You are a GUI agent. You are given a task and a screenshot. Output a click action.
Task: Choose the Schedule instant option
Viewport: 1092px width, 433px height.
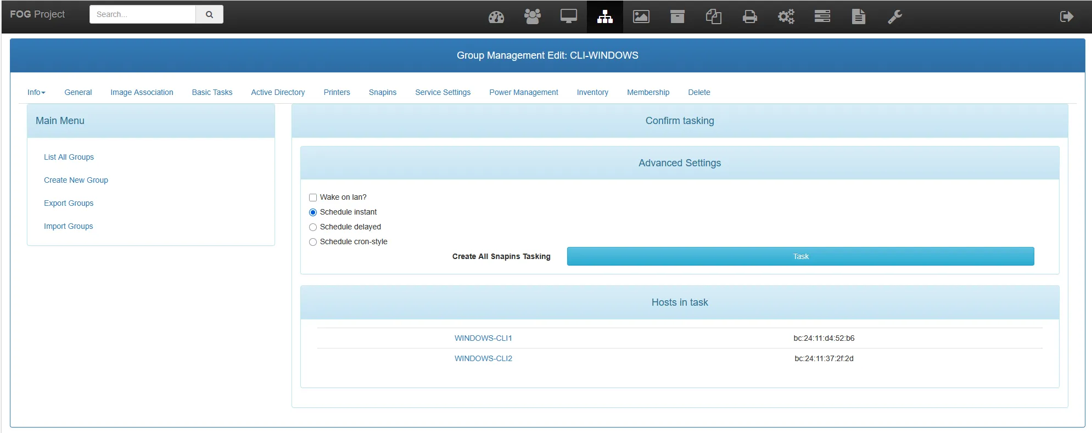click(313, 212)
